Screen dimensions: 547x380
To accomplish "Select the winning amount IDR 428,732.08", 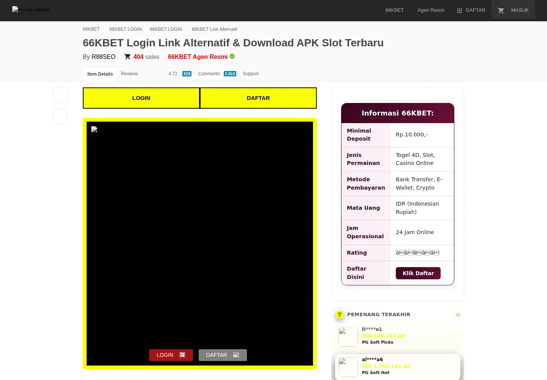I will [x=383, y=336].
